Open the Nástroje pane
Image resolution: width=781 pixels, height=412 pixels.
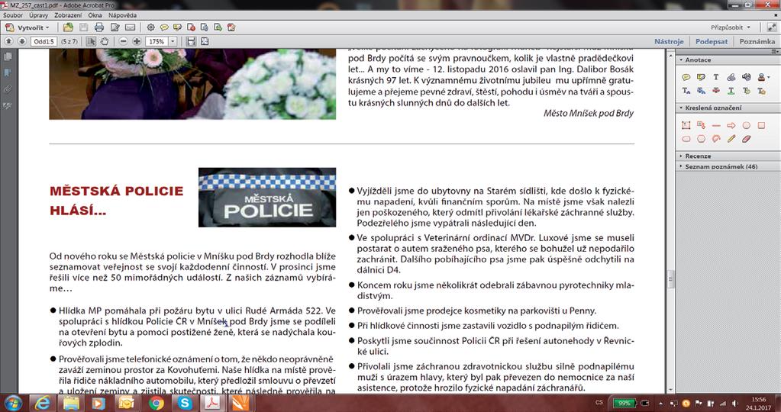(x=669, y=41)
